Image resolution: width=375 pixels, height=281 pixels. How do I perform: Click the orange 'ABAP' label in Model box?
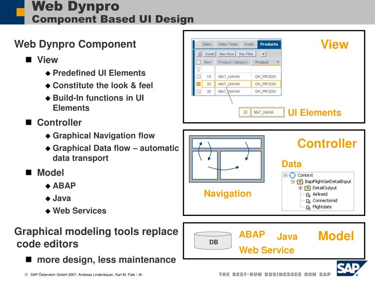(x=252, y=235)
